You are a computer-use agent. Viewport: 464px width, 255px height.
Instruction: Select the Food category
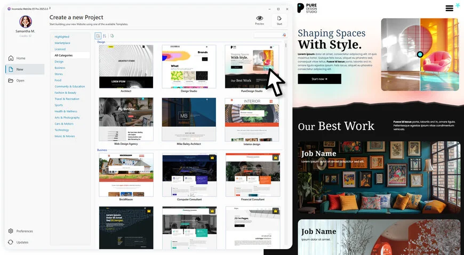[x=58, y=80]
